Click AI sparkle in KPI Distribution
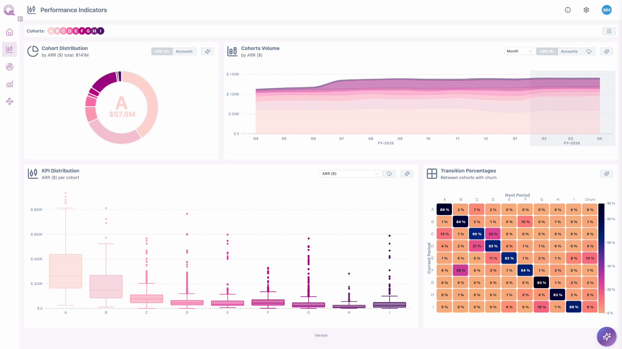The width and height of the screenshot is (622, 349). click(x=407, y=174)
